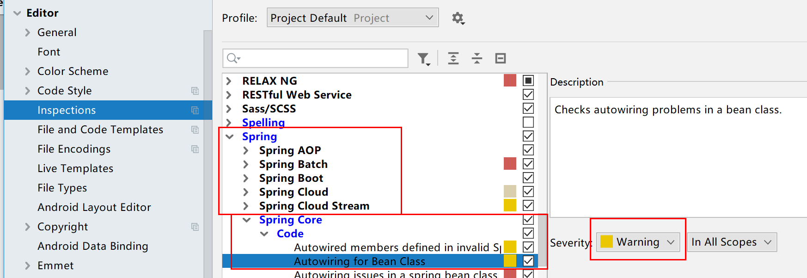Click the Expand All tree icon

pos(453,58)
